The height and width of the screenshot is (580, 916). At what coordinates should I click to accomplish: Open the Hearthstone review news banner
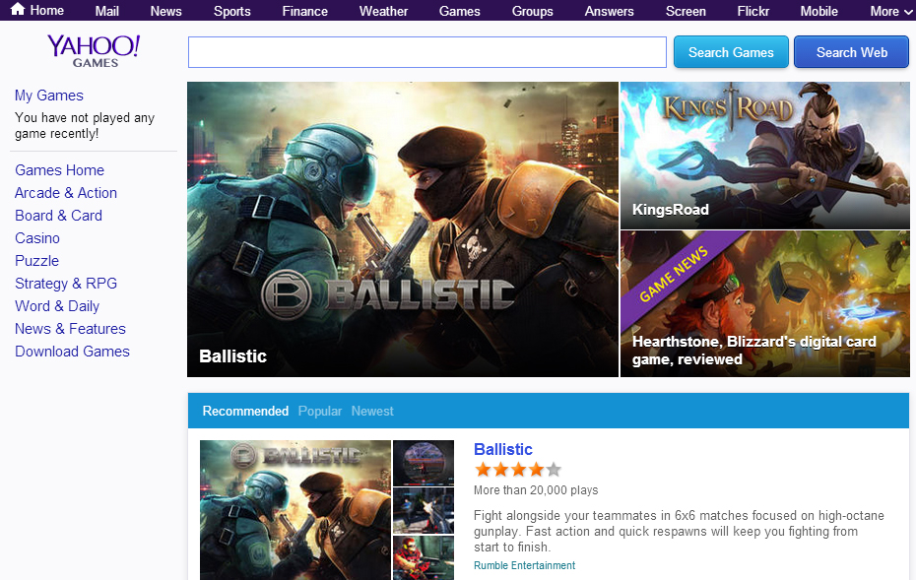pyautogui.click(x=764, y=302)
